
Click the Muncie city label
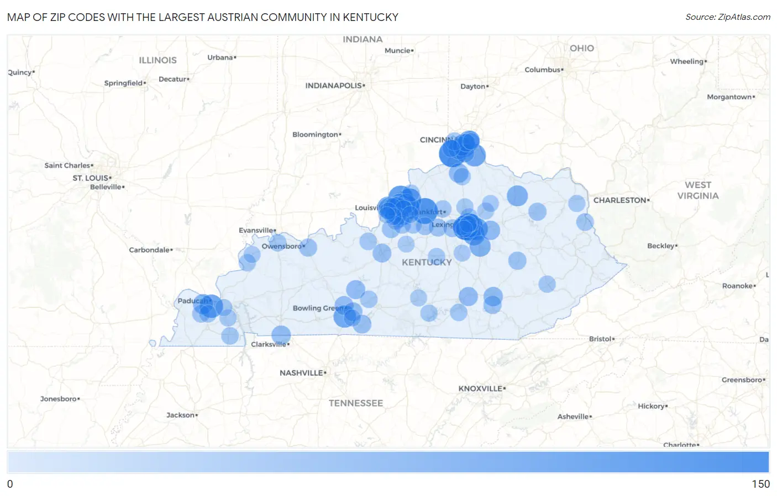coord(397,50)
